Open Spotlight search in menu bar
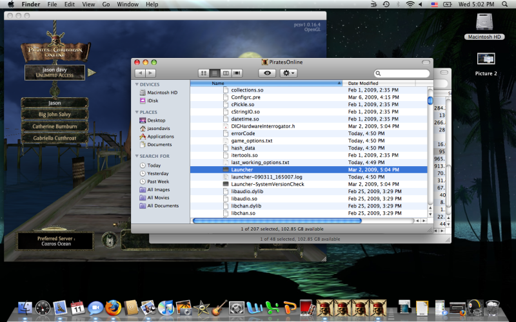 (504, 5)
